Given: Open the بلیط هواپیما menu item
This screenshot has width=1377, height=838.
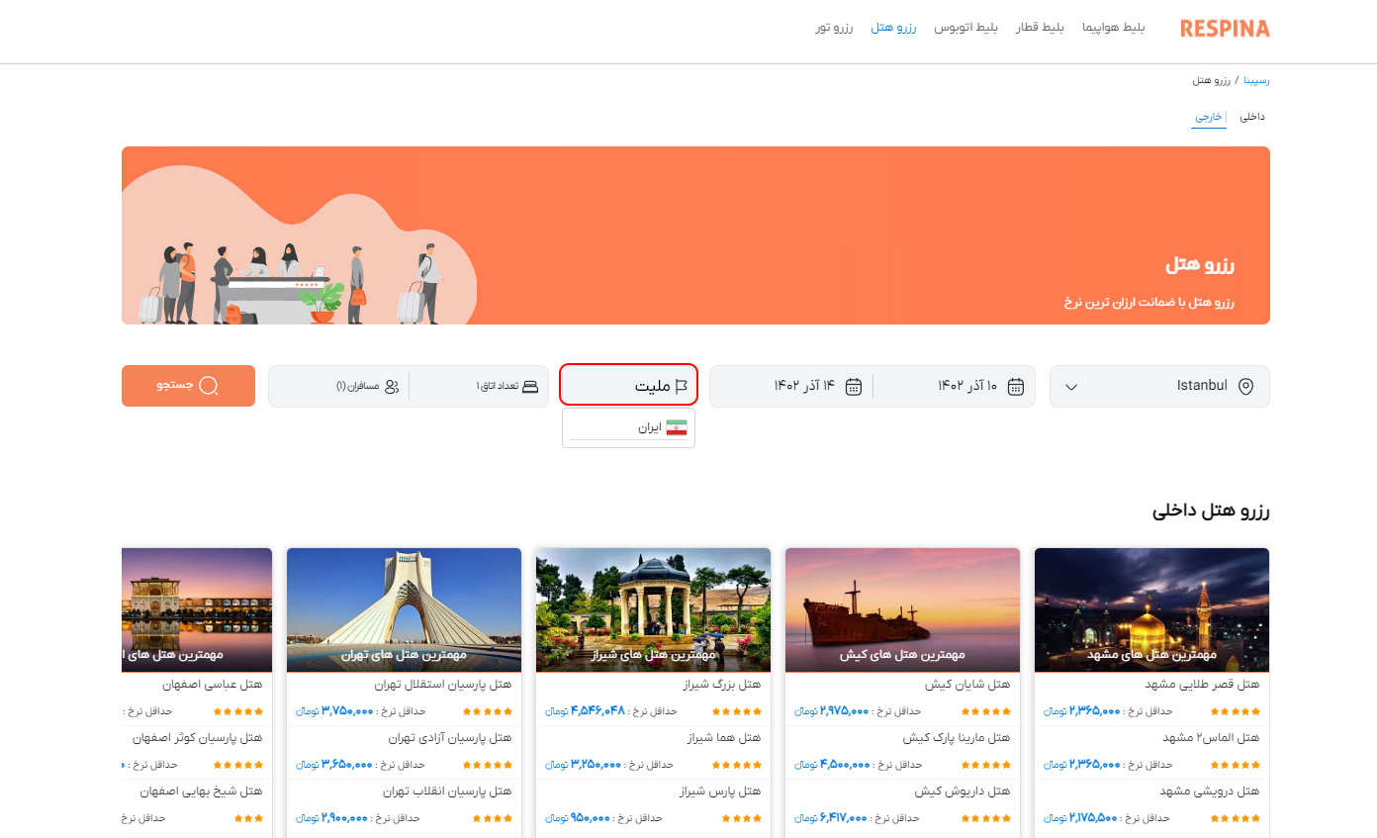Looking at the screenshot, I should [x=1113, y=28].
